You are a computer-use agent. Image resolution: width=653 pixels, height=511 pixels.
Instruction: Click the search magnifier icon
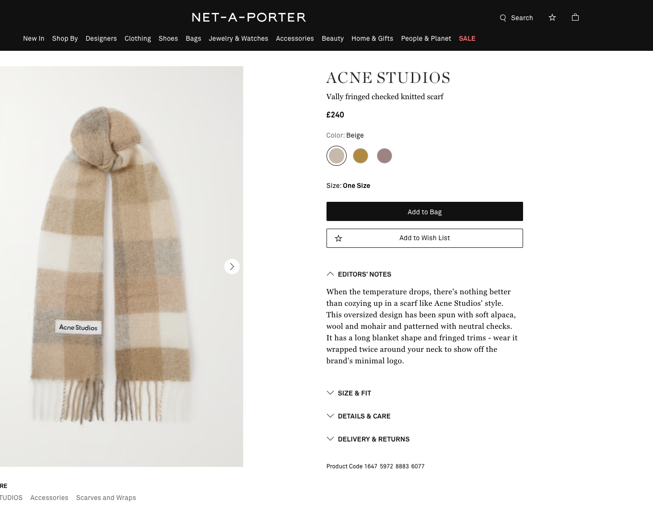[503, 18]
